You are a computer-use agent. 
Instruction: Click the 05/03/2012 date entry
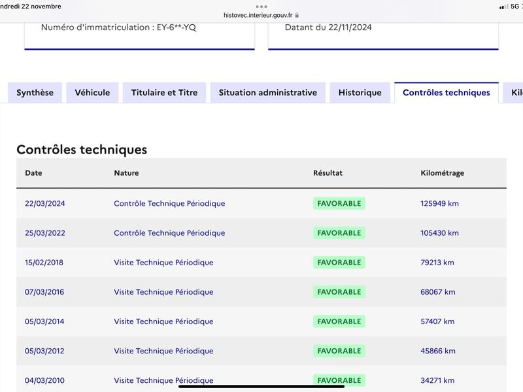[x=44, y=351]
